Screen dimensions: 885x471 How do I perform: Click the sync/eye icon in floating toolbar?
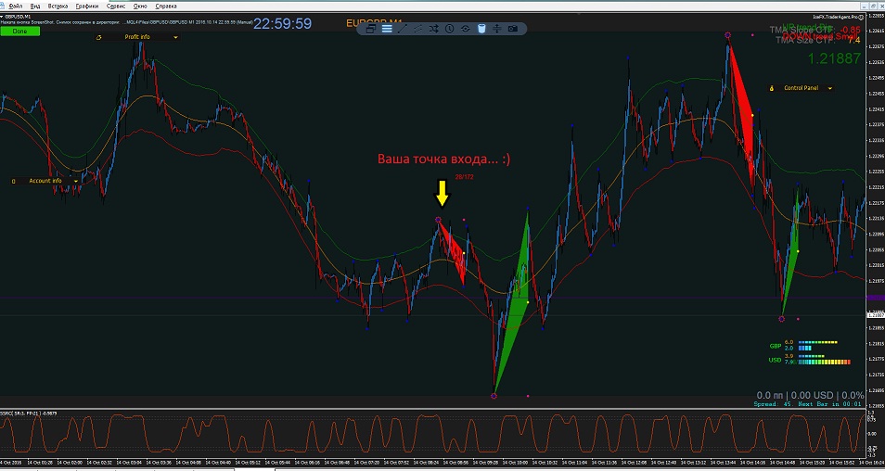click(x=465, y=29)
